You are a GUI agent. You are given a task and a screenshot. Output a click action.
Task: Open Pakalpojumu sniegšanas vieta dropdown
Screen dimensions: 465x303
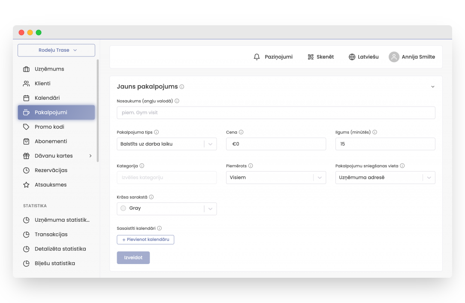[x=385, y=178]
